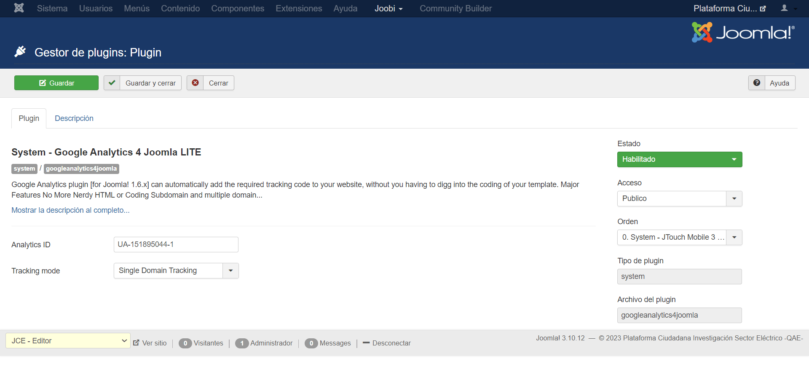Viewport: 809px width, 372px height.
Task: Click the red X close icon
Action: pos(195,83)
